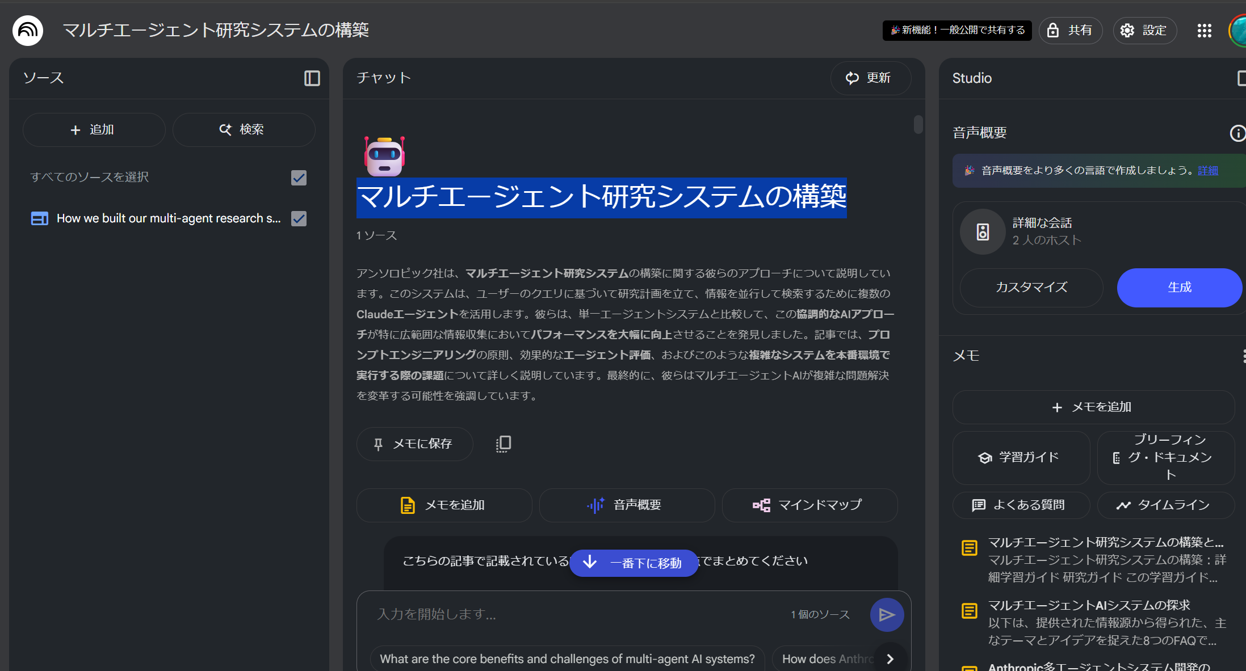
Task: Toggle the select all sources checkbox
Action: click(299, 178)
